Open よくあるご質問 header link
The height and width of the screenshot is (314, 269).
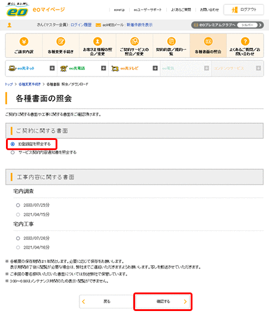point(181,10)
